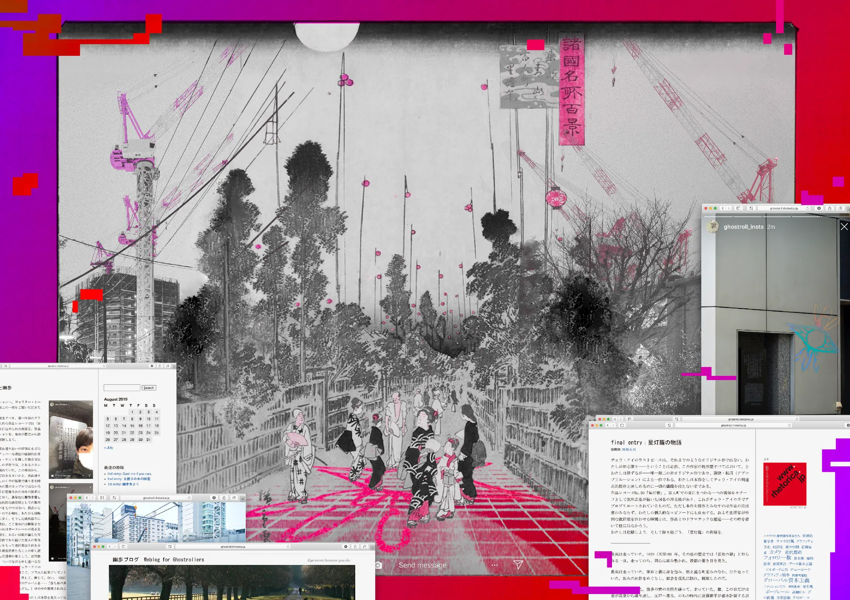The height and width of the screenshot is (600, 850).
Task: Click the reload icon in the final entry window address bar
Action: (790, 425)
